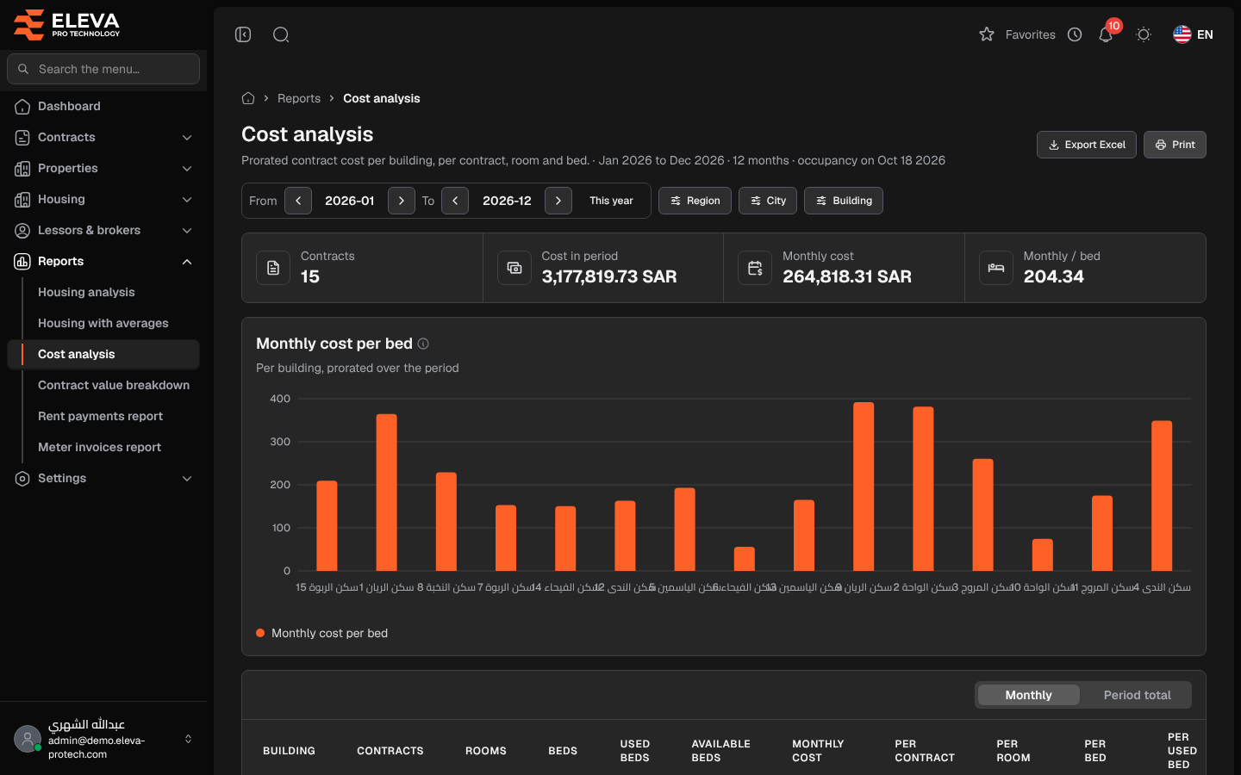Image resolution: width=1241 pixels, height=775 pixels.
Task: Collapse the sidebar panel icon
Action: 243,34
